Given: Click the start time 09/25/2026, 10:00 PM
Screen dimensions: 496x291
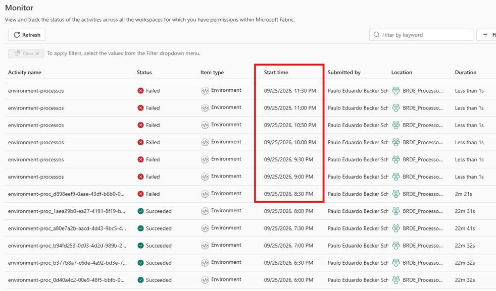Looking at the screenshot, I should pos(290,143).
